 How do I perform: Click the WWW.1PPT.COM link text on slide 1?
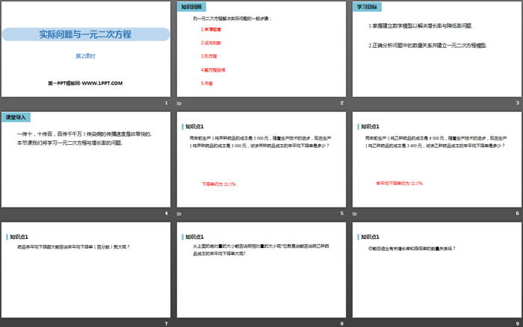point(100,83)
